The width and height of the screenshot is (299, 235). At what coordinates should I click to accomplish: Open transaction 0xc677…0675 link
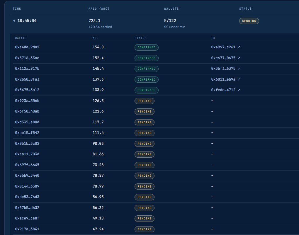pyautogui.click(x=223, y=58)
